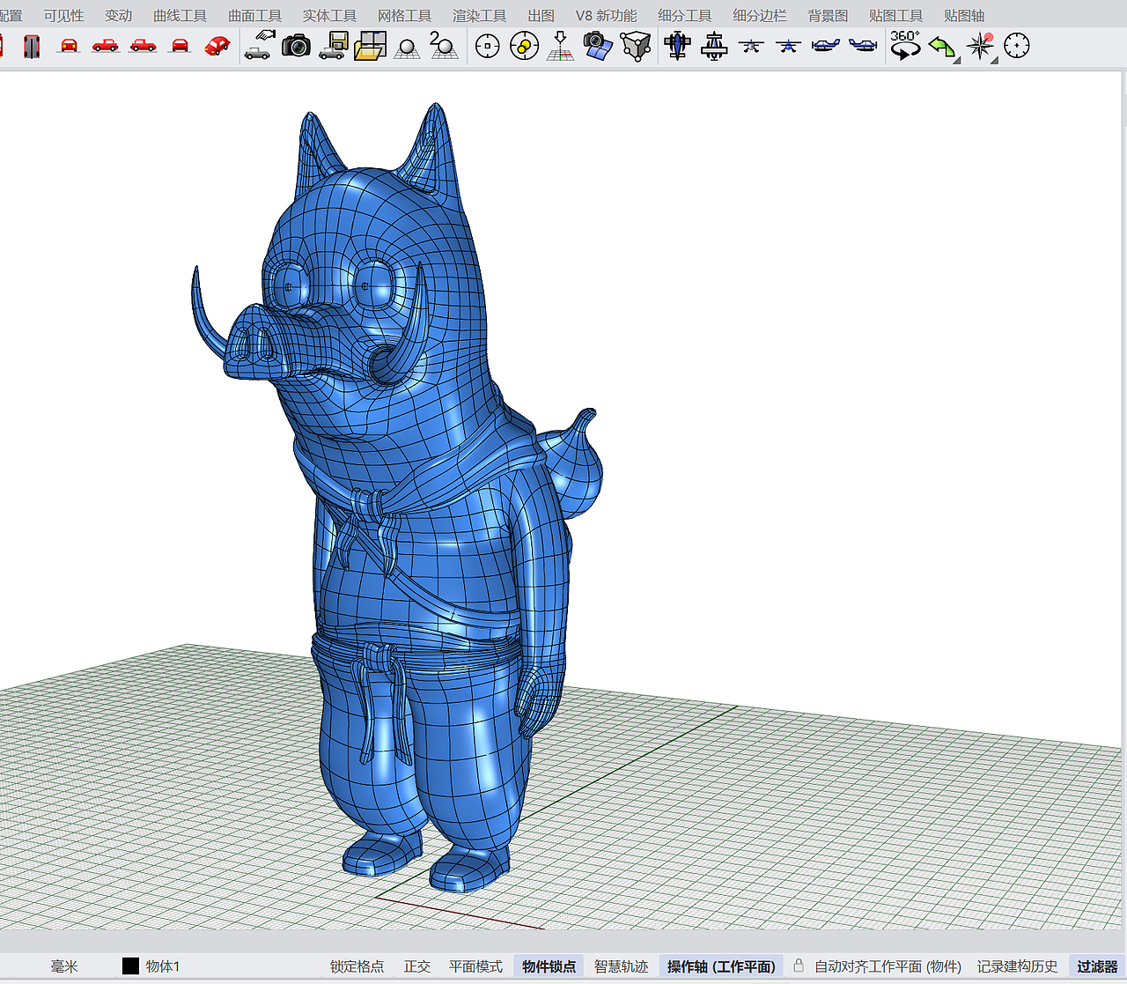This screenshot has width=1127, height=984.
Task: Select the 曲面工具 tab
Action: pos(254,16)
